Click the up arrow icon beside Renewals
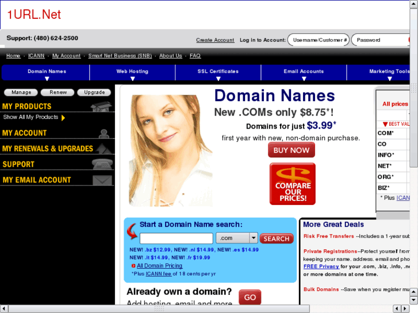 coord(103,149)
